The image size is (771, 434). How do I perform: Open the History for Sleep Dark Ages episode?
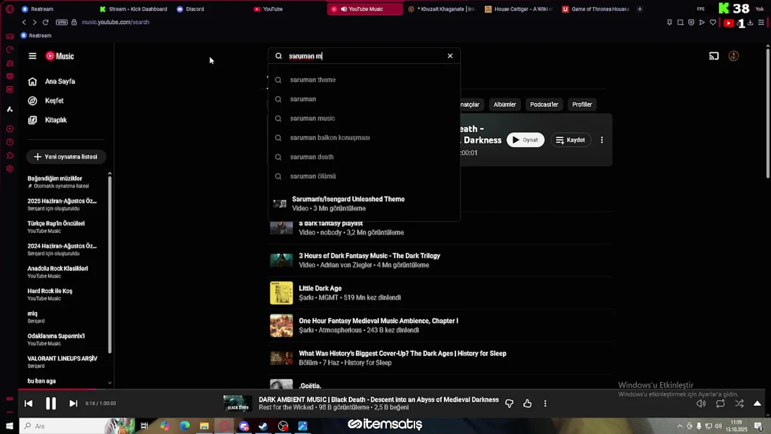[x=402, y=353]
